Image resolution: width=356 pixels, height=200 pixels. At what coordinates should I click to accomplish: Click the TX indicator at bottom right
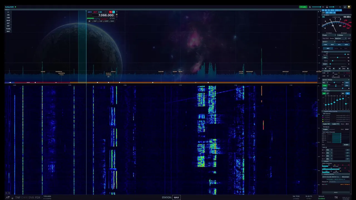coord(336,197)
